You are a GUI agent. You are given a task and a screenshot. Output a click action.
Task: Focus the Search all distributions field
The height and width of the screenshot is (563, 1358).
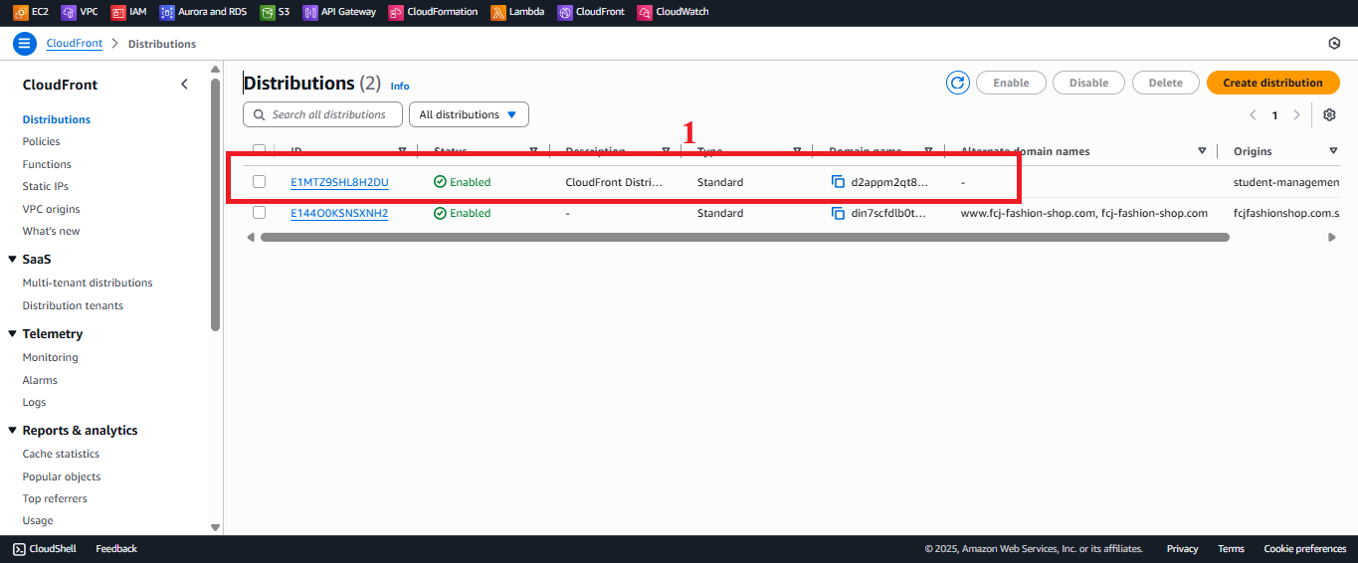pyautogui.click(x=322, y=114)
